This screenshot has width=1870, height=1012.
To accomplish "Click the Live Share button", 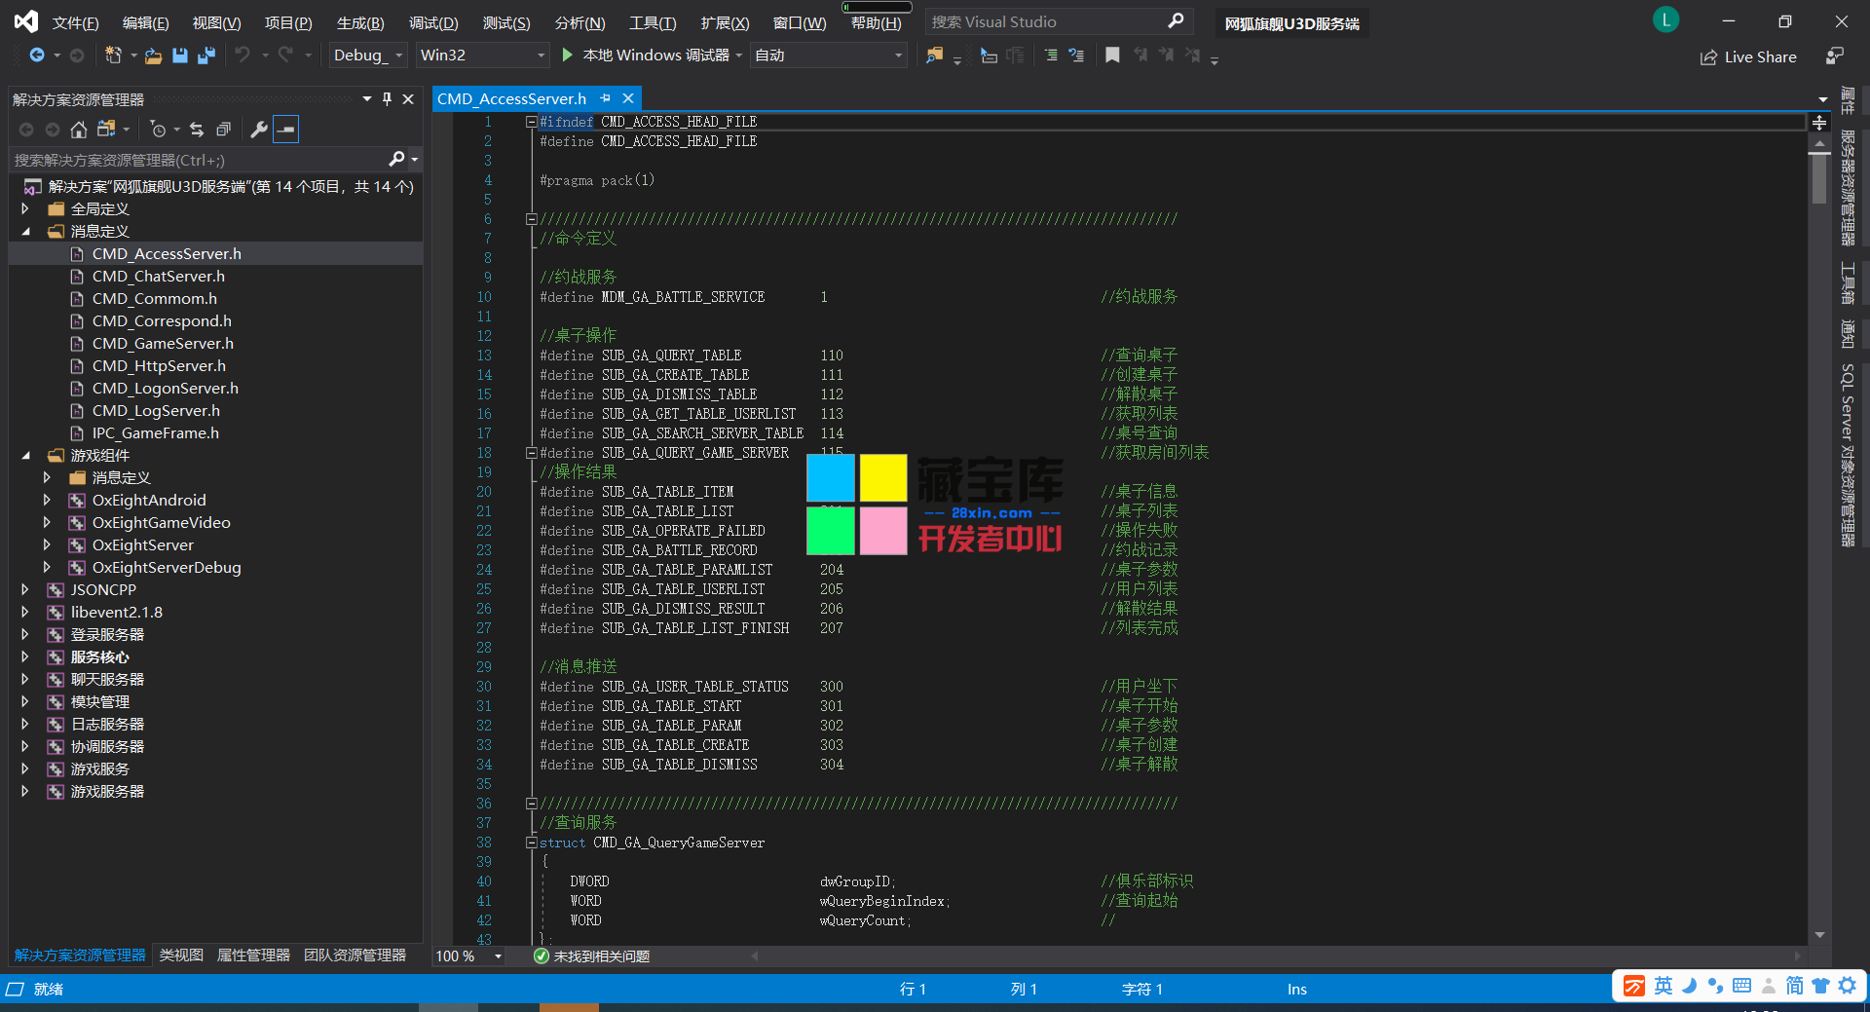I will click(x=1748, y=56).
